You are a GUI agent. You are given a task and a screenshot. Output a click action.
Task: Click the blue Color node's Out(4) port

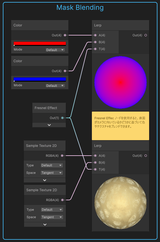tap(65, 71)
